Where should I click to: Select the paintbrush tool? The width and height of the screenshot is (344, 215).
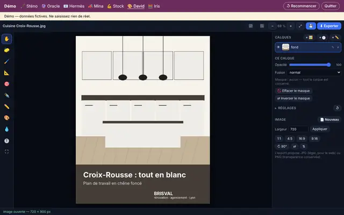point(6,61)
